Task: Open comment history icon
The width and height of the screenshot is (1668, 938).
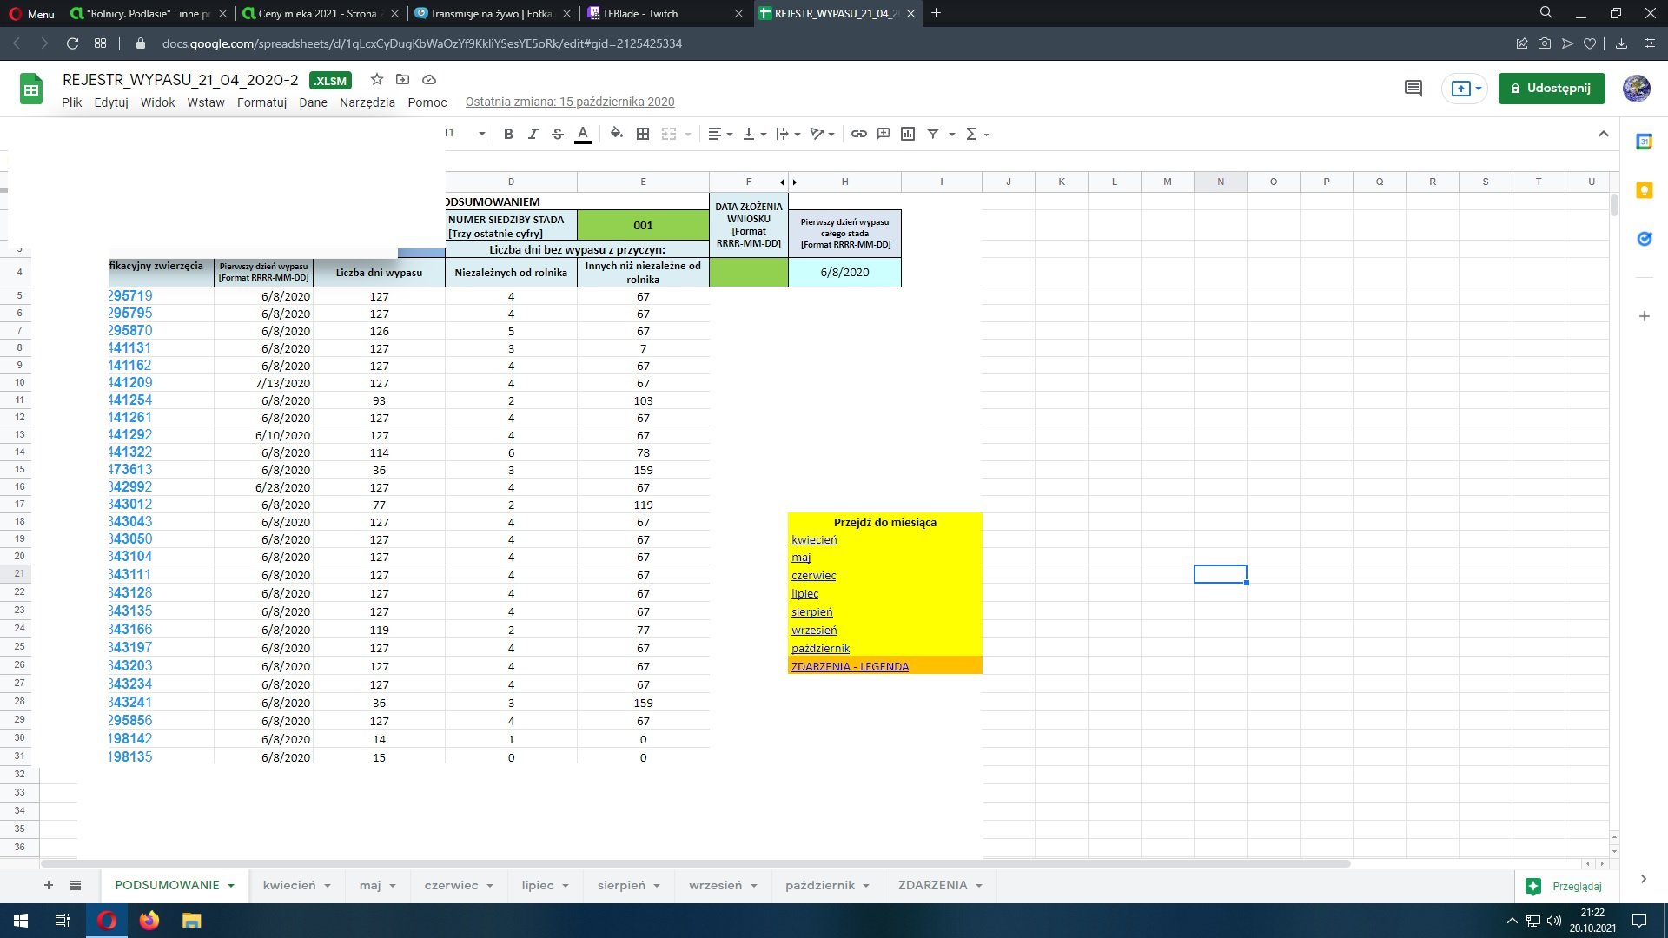Action: pyautogui.click(x=1413, y=88)
